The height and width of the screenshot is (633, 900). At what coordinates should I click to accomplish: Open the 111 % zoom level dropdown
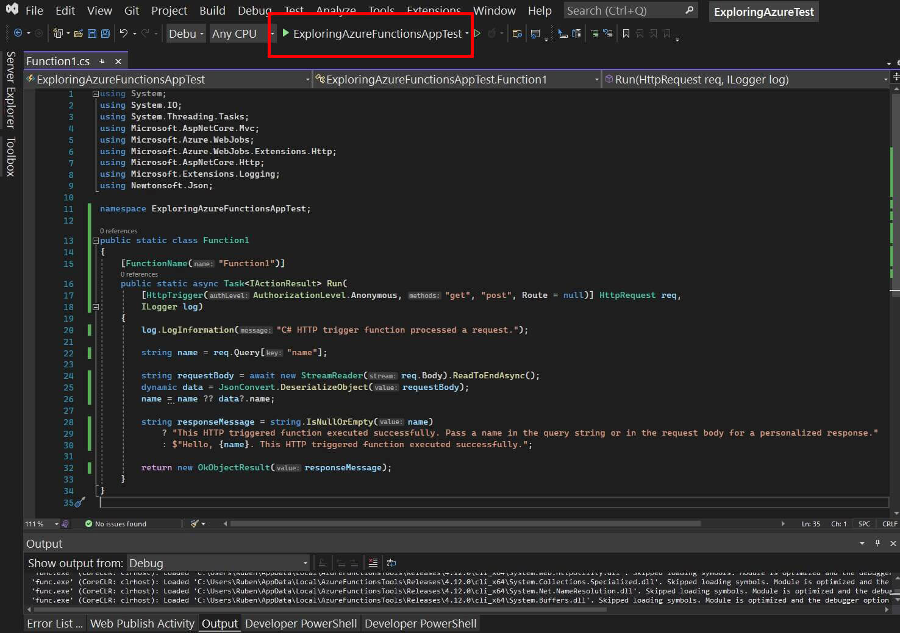[42, 523]
